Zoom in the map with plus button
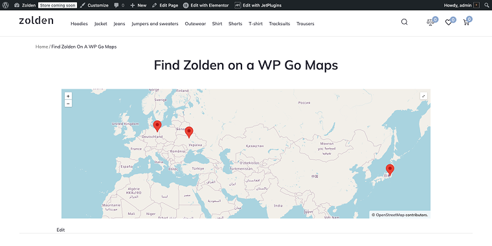This screenshot has height=246, width=492. [x=68, y=96]
